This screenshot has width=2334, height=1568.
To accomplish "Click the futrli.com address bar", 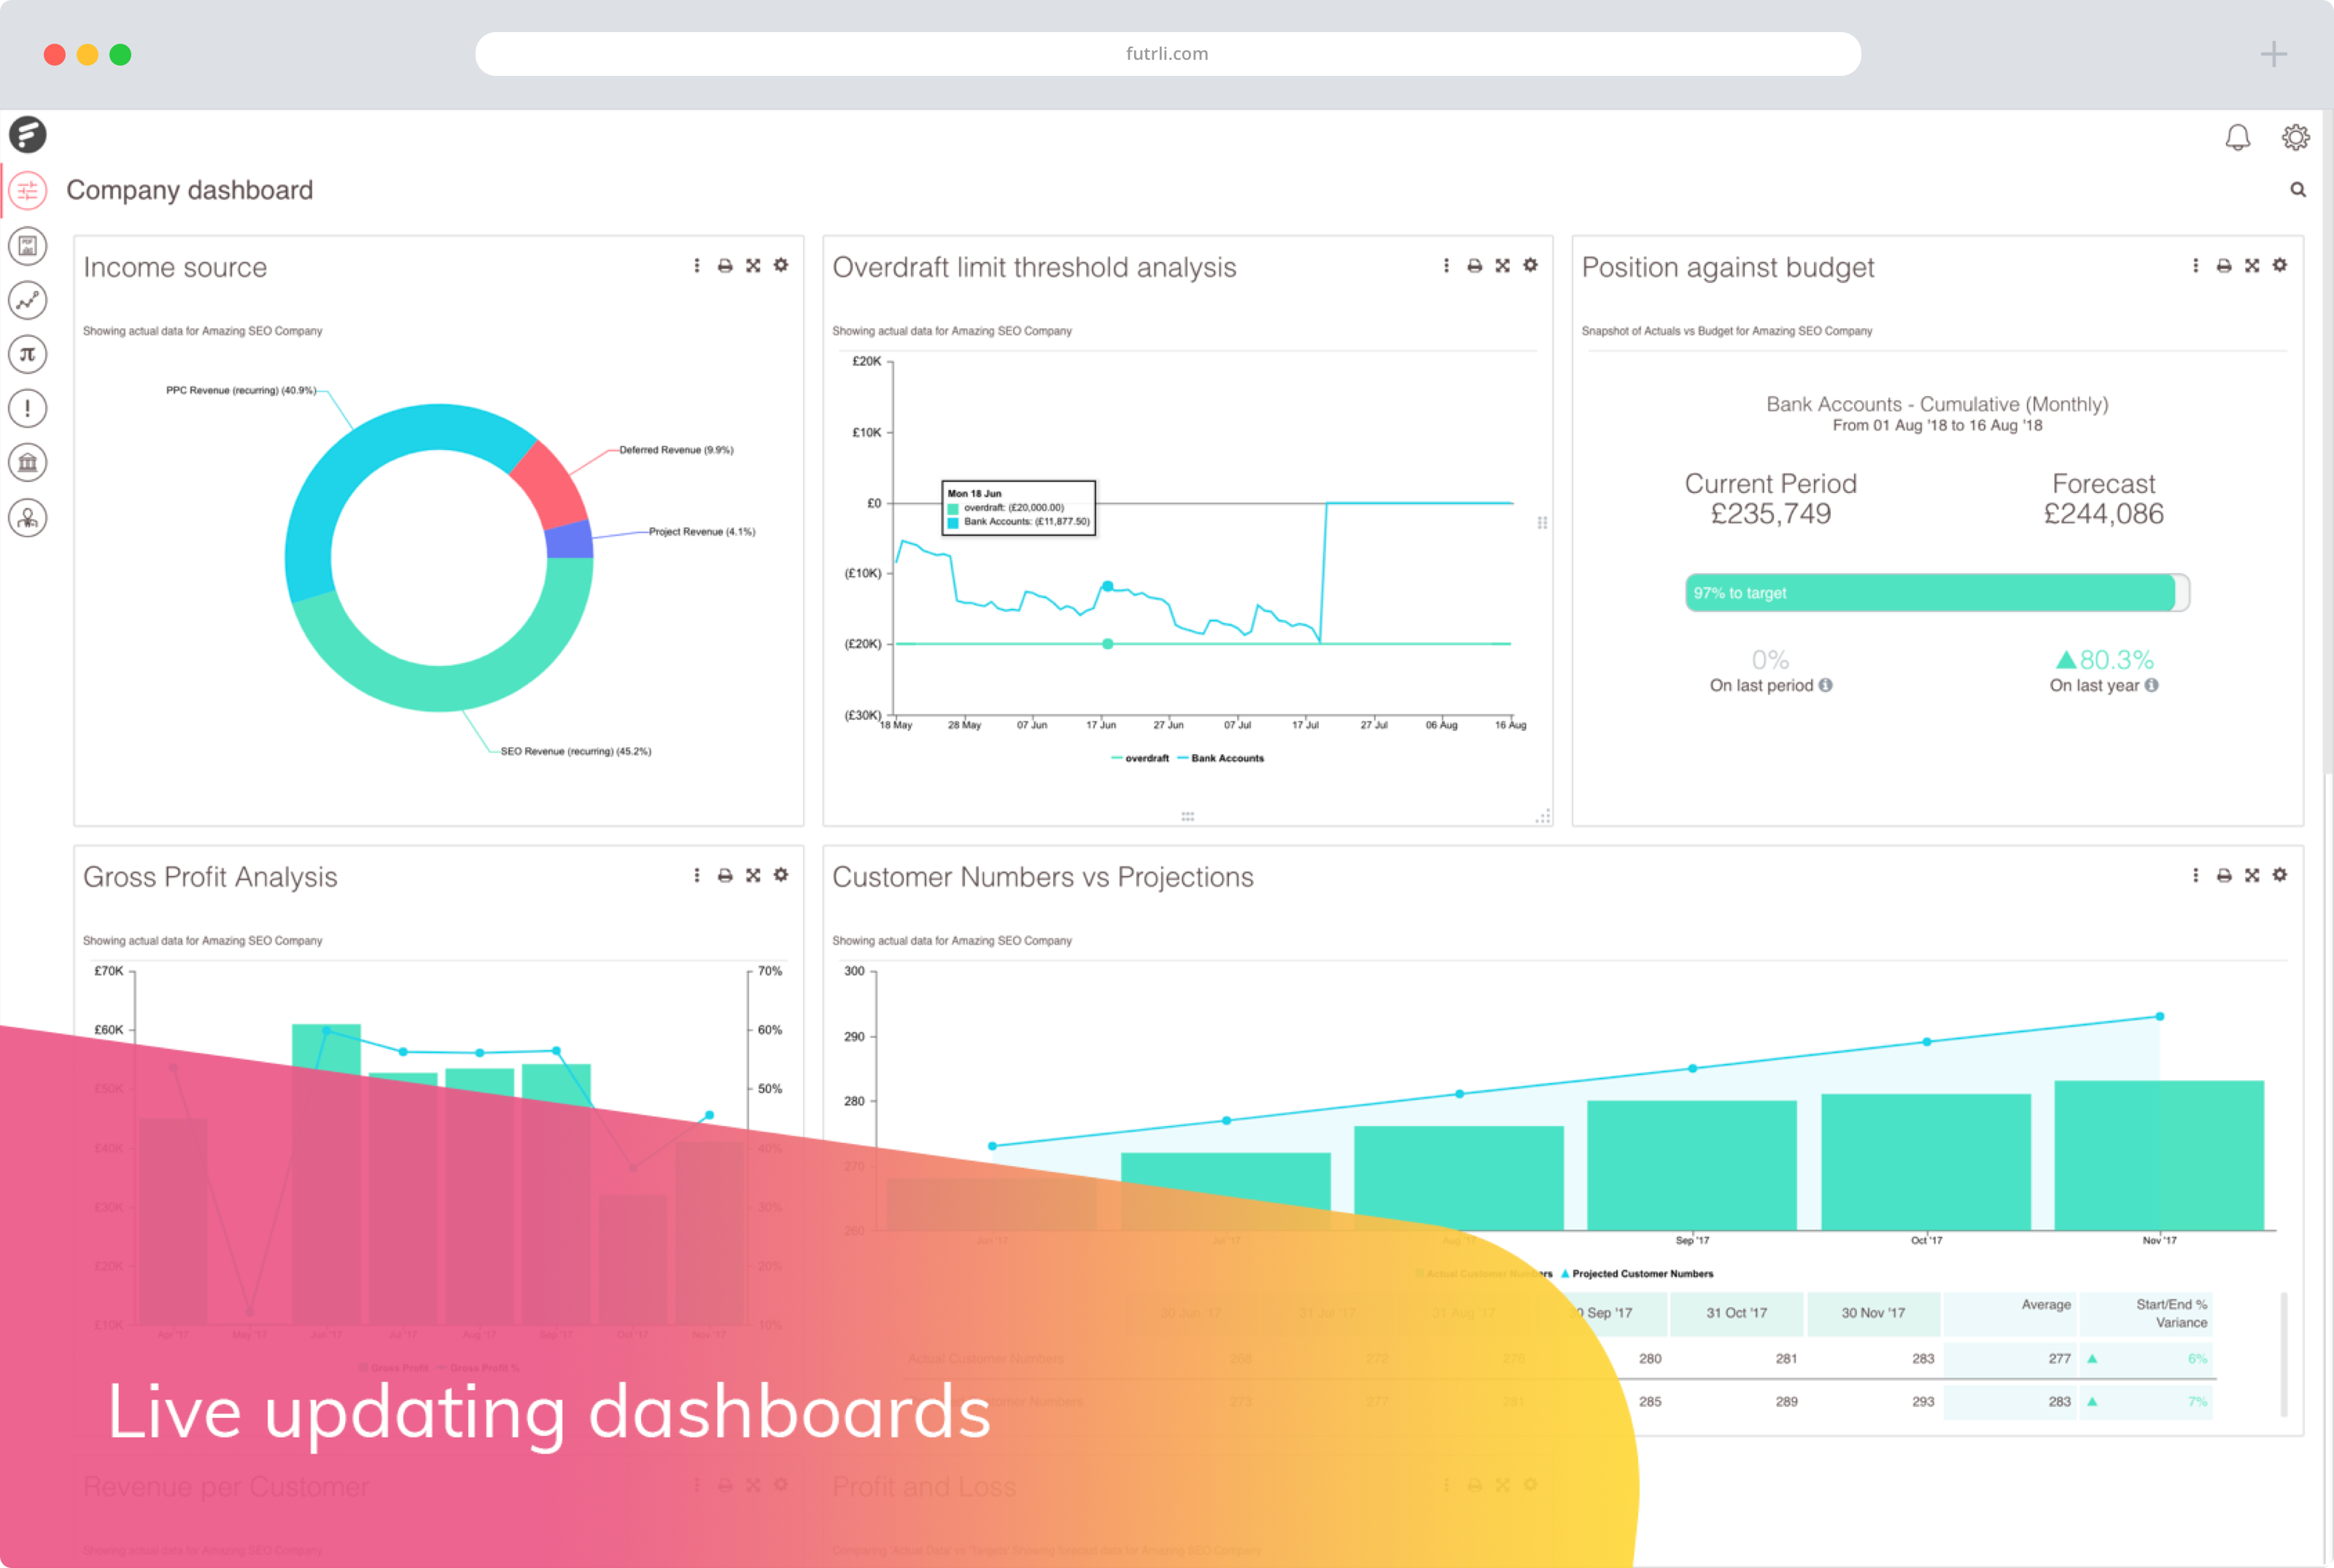I will pyautogui.click(x=1167, y=53).
